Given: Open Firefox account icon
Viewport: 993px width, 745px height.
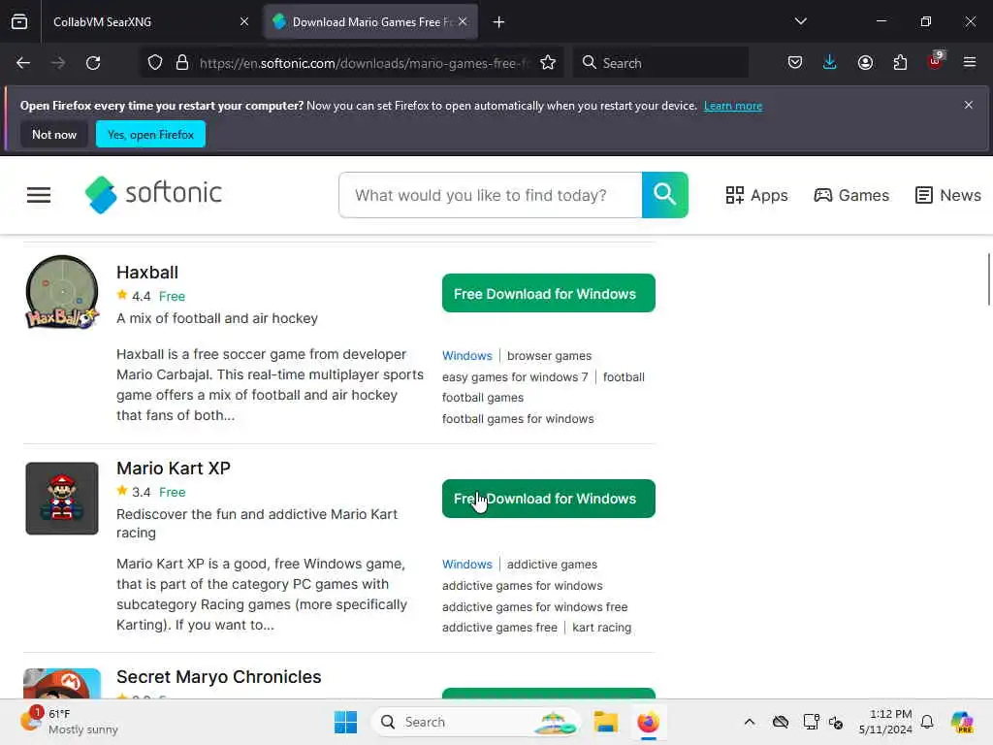Looking at the screenshot, I should 865,63.
